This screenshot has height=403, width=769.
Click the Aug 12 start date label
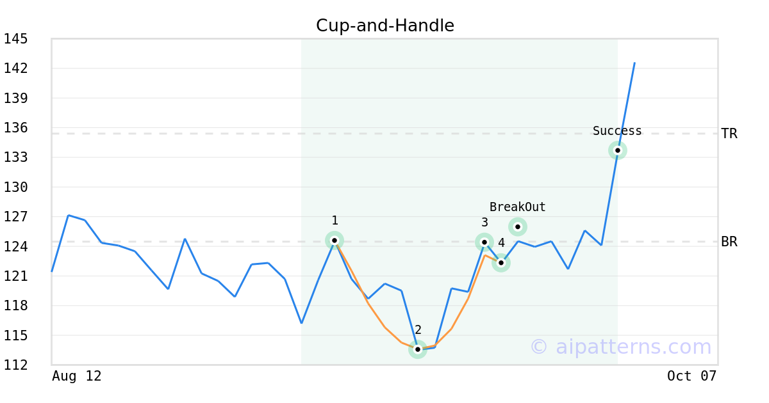point(77,376)
